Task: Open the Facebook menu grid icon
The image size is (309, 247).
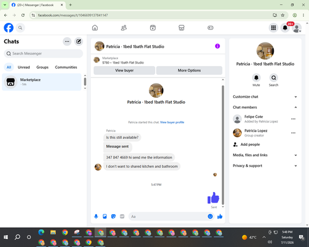Action: click(273, 28)
